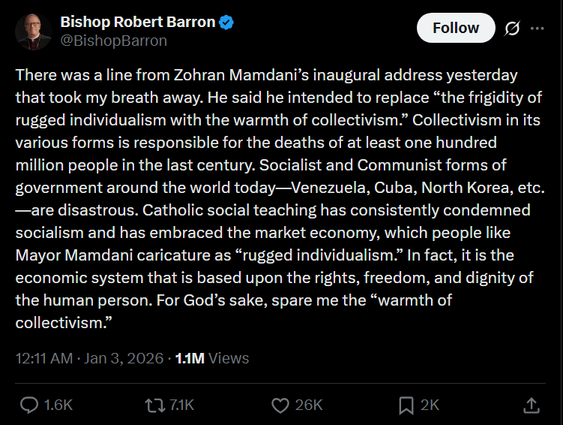This screenshot has width=563, height=425.
Task: Bookmark this post using the bookmark icon
Action: point(406,405)
